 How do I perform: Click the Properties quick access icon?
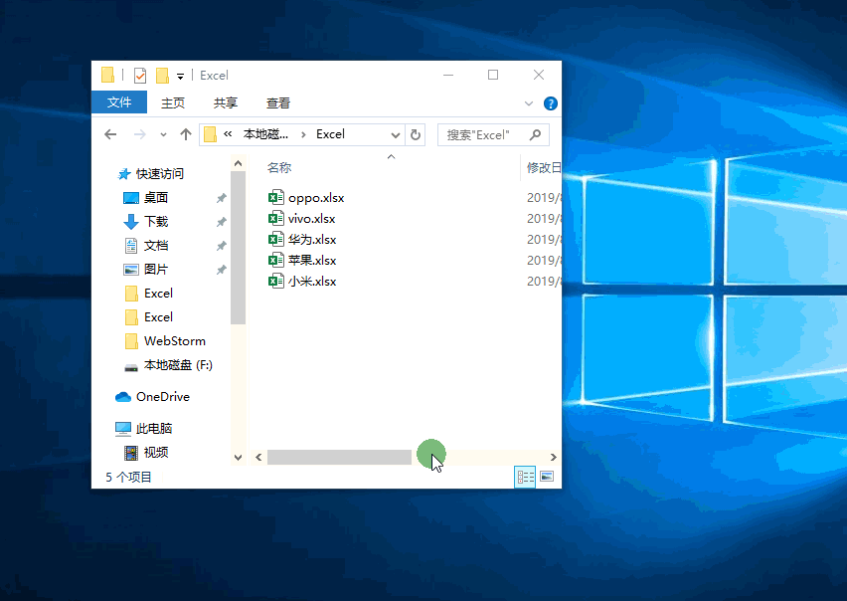pos(139,76)
